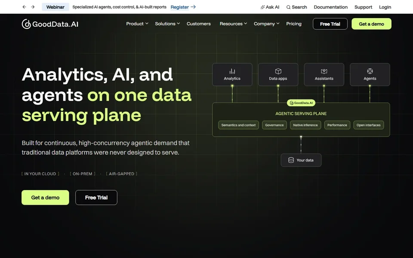Screen dimensions: 413x258
Task: Click the Open interfaces chip
Action: 369,125
